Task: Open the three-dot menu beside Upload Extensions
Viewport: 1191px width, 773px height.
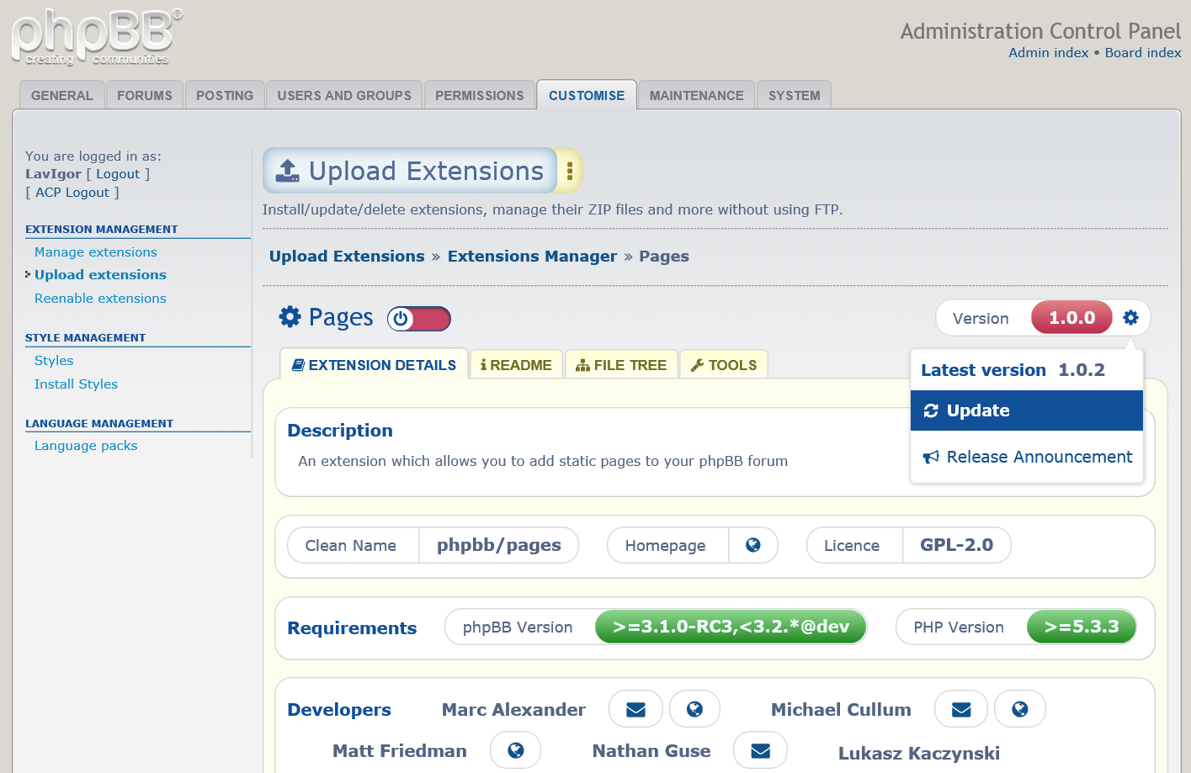Action: (570, 171)
